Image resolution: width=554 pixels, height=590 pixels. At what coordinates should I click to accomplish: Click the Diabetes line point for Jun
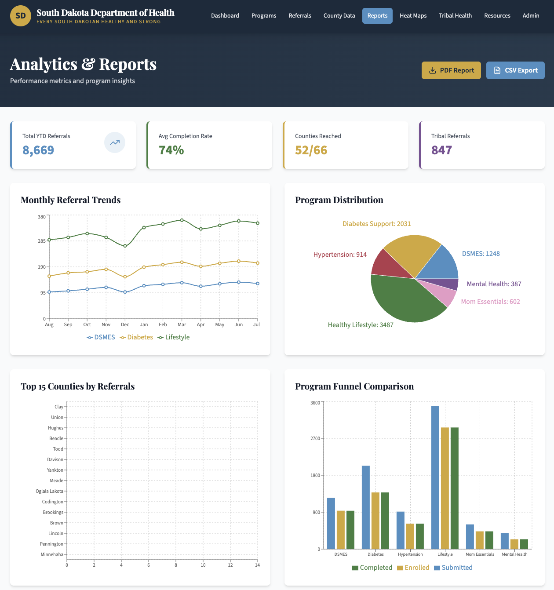[x=239, y=261]
